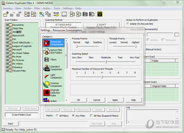Click Help button in Settings dialog

[x=133, y=100]
